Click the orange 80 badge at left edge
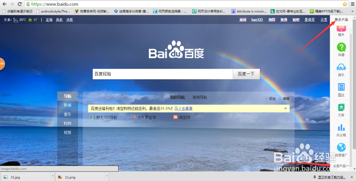This screenshot has height=181, width=356. pos(2,64)
